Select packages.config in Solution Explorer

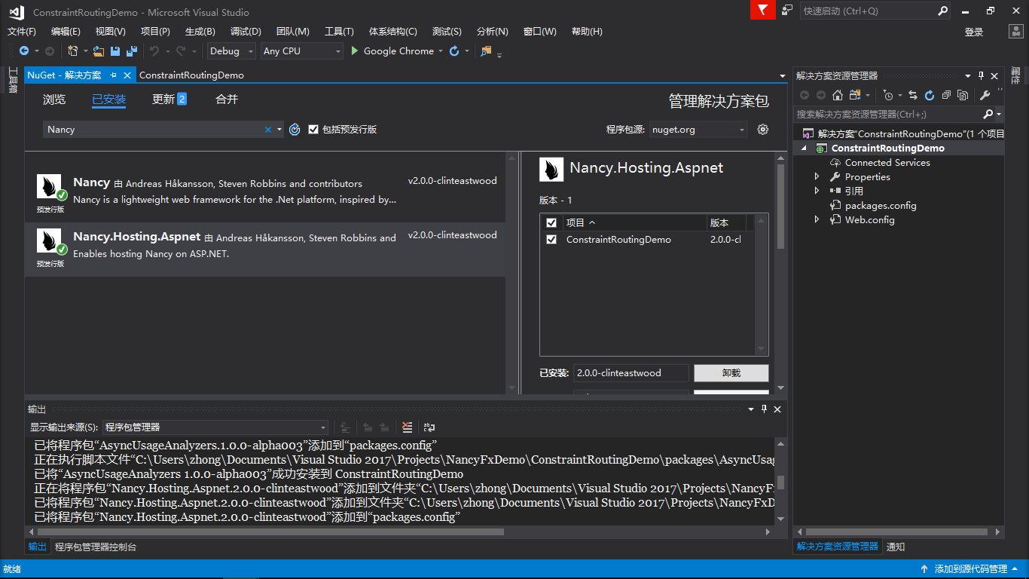(x=880, y=205)
